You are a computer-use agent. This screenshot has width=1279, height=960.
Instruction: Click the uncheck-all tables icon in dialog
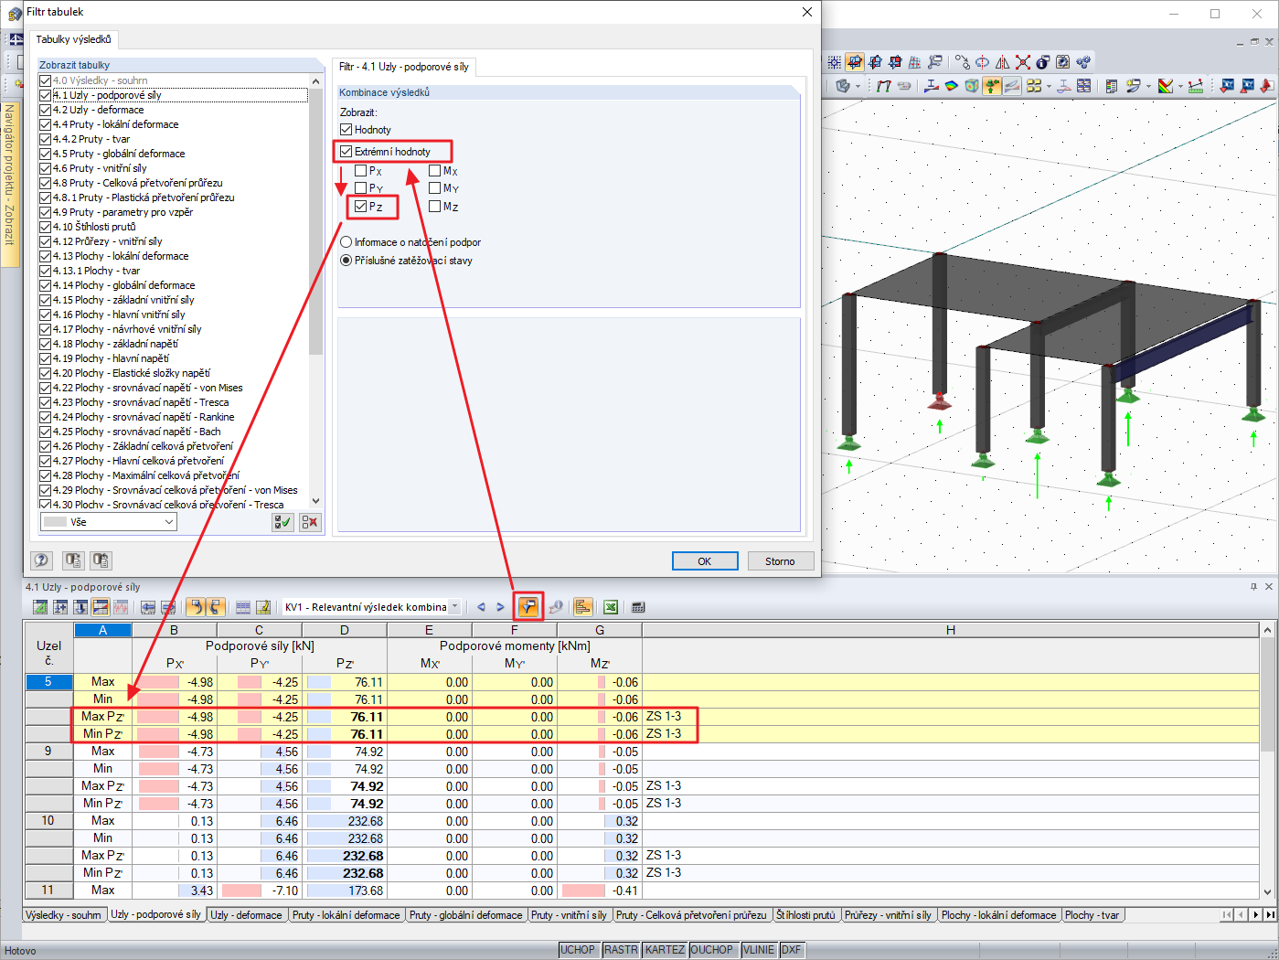click(x=311, y=522)
